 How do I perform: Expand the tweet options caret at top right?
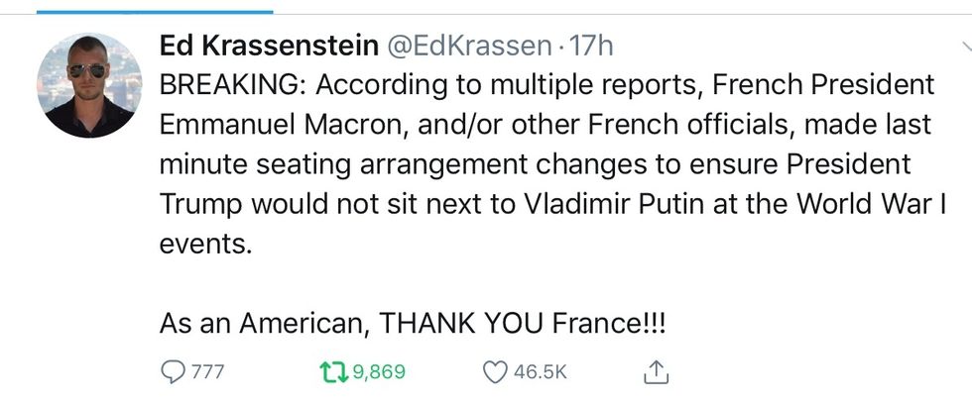coord(964,47)
